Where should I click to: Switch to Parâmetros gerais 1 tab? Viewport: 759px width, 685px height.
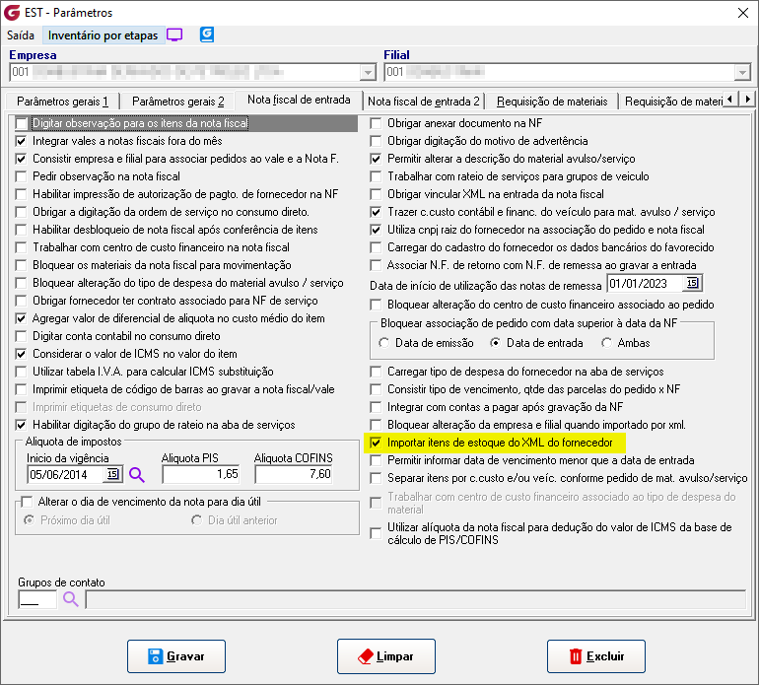(62, 102)
